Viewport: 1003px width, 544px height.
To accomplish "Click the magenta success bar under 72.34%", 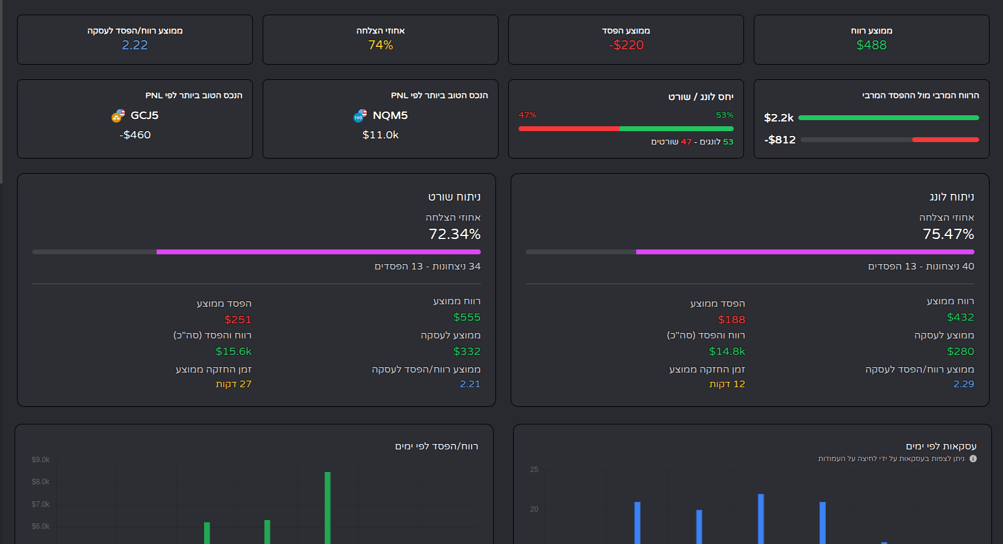I will coord(319,252).
